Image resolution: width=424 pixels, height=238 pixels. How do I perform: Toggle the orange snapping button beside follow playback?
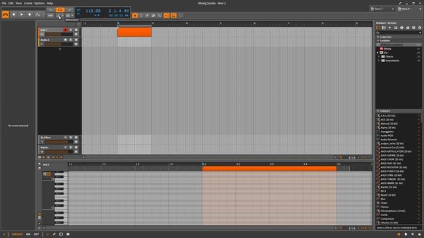pyautogui.click(x=174, y=16)
